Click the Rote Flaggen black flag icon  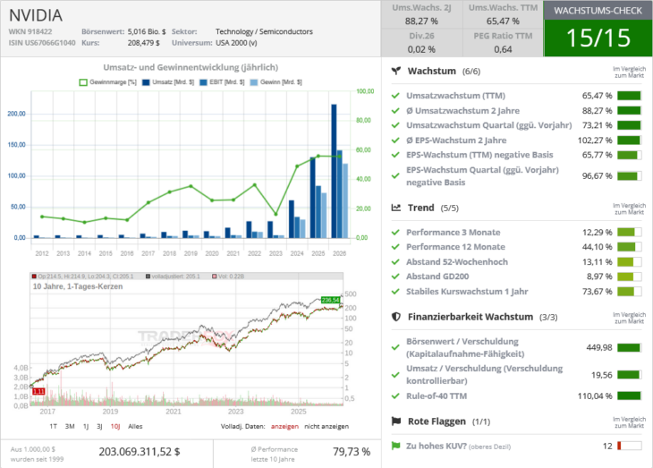point(396,421)
